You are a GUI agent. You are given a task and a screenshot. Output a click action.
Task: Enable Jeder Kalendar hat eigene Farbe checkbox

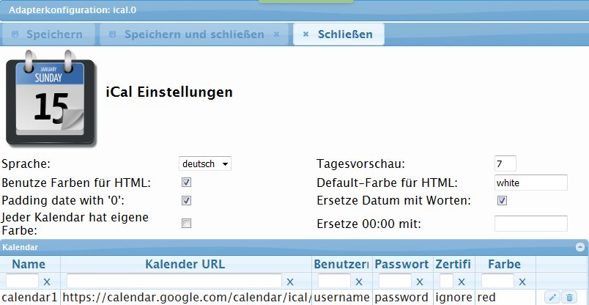(x=186, y=224)
